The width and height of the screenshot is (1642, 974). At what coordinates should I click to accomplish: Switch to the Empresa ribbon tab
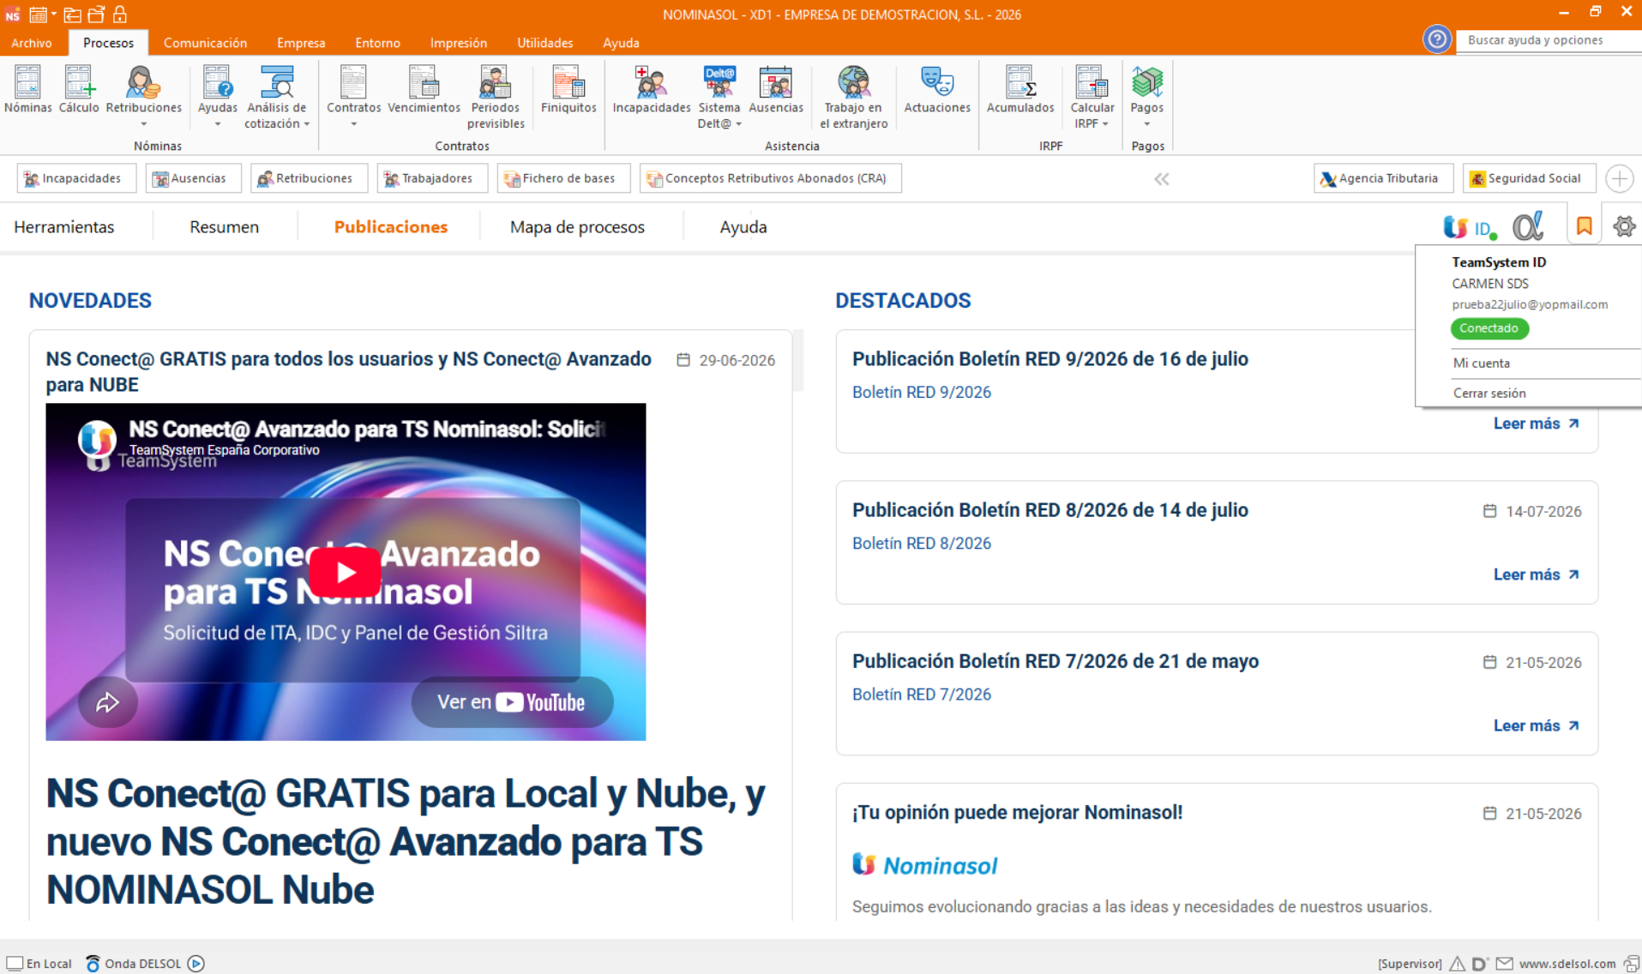click(301, 43)
